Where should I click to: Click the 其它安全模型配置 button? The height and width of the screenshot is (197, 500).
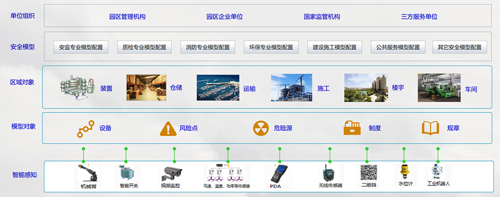click(459, 47)
